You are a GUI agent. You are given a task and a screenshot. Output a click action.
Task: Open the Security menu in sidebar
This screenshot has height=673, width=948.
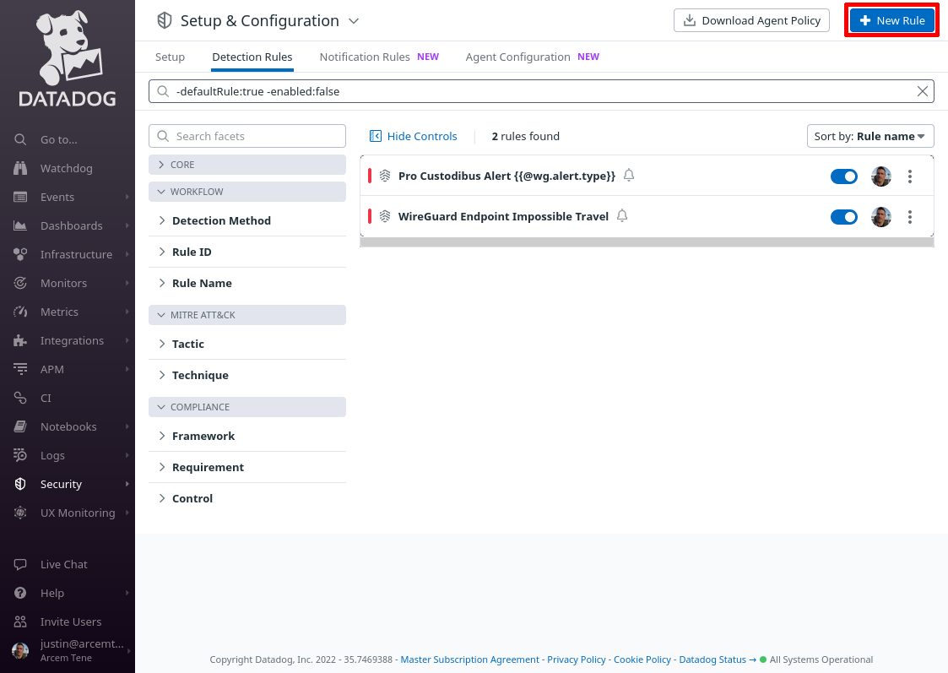[x=68, y=485]
